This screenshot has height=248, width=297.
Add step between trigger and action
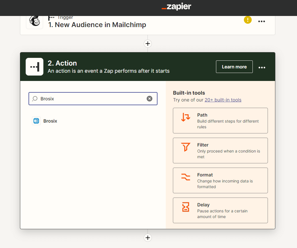(x=148, y=44)
